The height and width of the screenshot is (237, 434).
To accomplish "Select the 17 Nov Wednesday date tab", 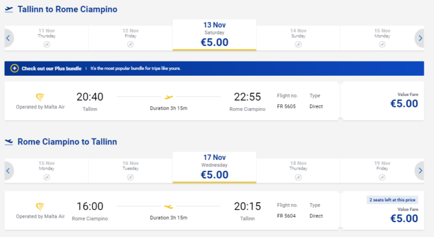I will click(x=214, y=168).
